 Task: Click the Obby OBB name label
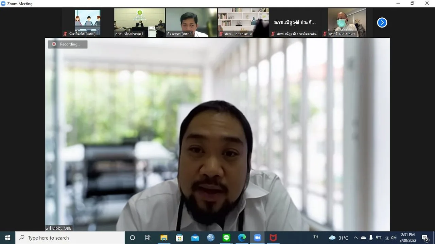pyautogui.click(x=62, y=228)
